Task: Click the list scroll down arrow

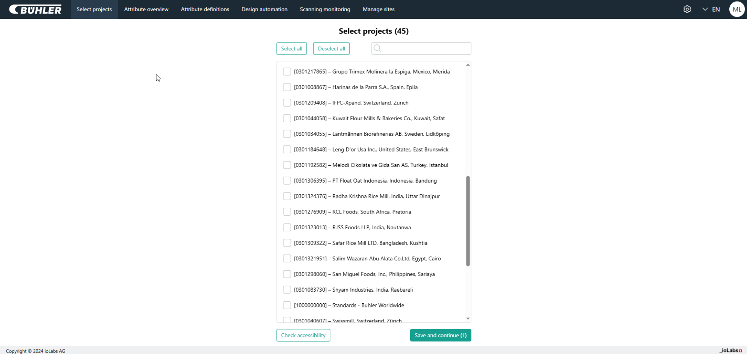Action: (x=468, y=319)
